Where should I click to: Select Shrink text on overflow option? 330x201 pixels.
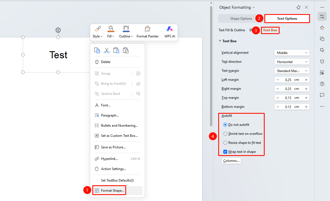[x=243, y=134]
